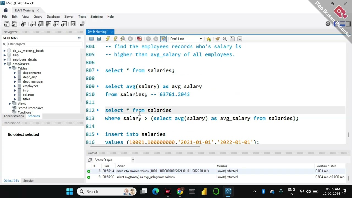Viewport: 352px width, 198px height.
Task: Close the DA-9 Morning connection tab
Action: 38,10
